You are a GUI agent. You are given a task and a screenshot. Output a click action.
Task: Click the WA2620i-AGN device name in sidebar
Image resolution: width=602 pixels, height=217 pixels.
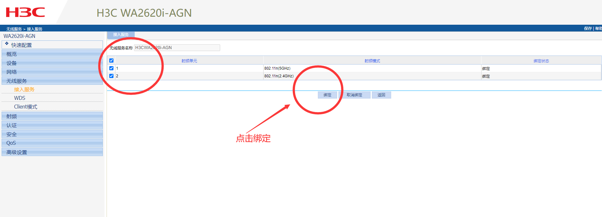pyautogui.click(x=19, y=36)
